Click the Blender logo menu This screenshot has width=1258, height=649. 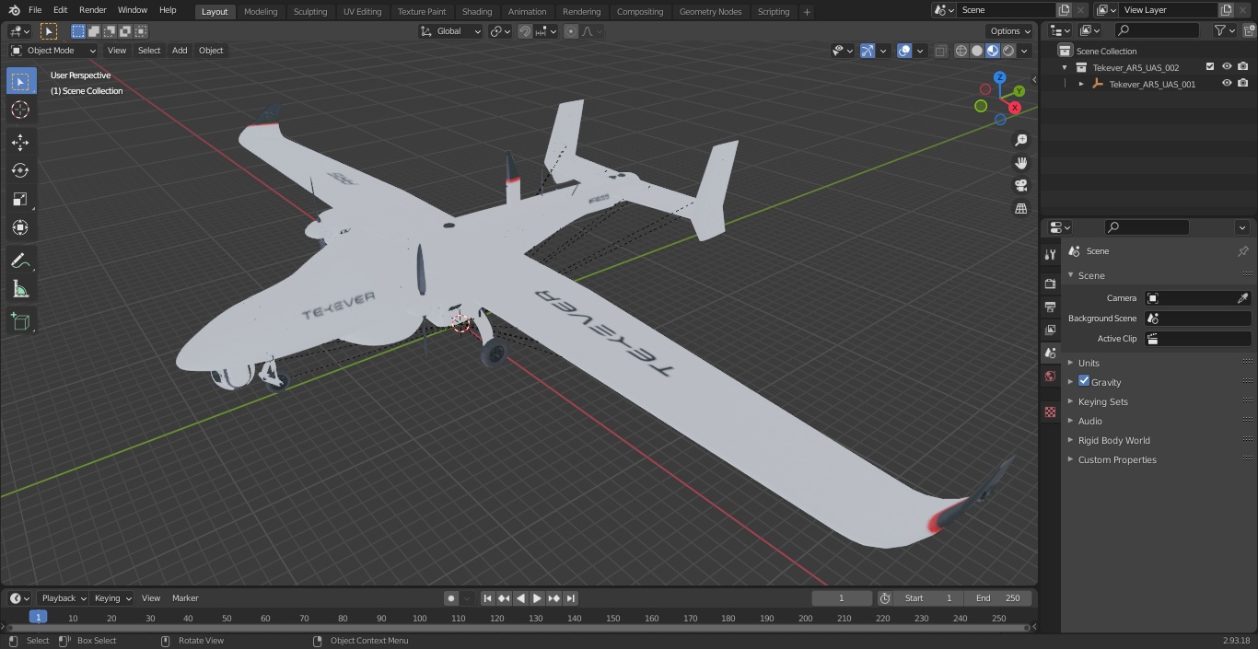coord(14,10)
